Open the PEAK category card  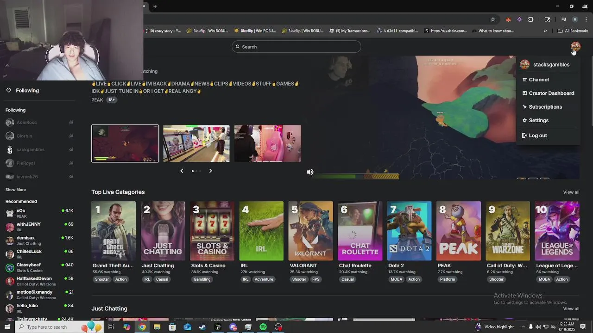pyautogui.click(x=459, y=231)
